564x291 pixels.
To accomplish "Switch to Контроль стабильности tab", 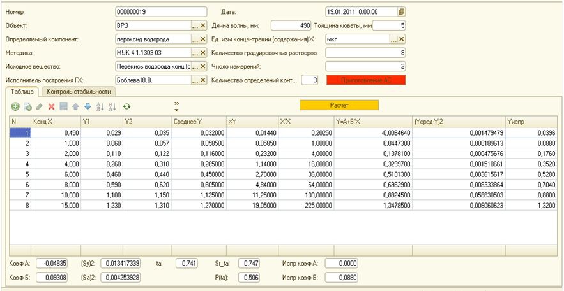I will 79,92.
